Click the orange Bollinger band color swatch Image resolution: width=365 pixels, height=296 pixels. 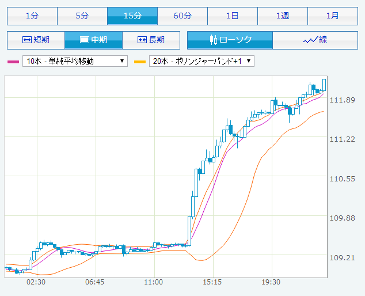point(140,62)
